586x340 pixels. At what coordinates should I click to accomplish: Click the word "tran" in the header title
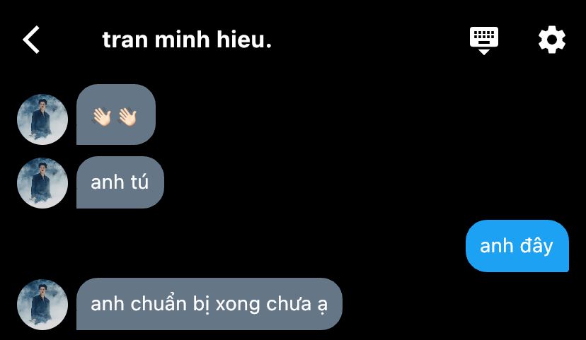point(125,40)
